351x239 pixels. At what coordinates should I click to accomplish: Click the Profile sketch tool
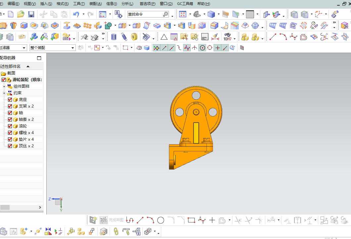point(130,220)
